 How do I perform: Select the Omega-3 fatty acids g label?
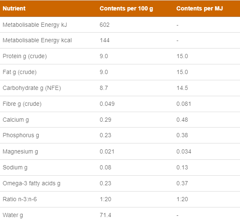[31, 184]
